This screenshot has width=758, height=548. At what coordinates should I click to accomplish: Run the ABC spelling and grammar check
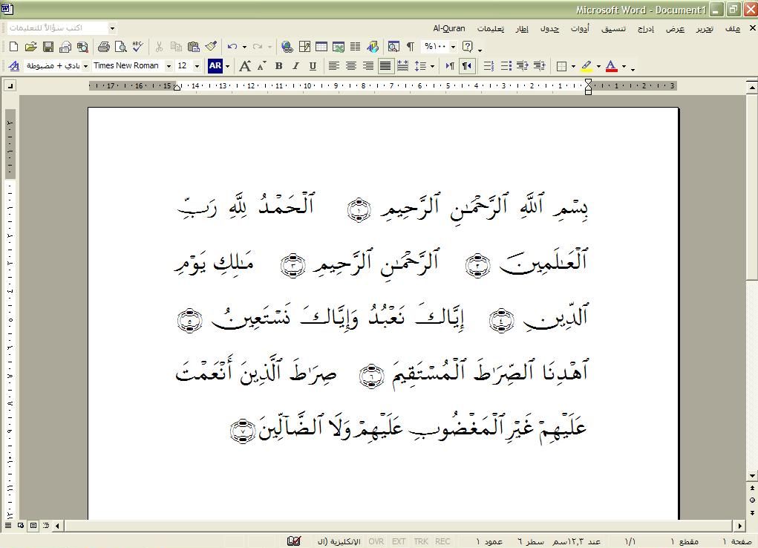(137, 47)
